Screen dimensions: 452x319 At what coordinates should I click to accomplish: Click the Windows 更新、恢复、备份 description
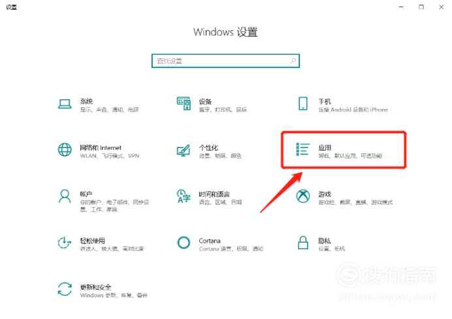(x=114, y=295)
